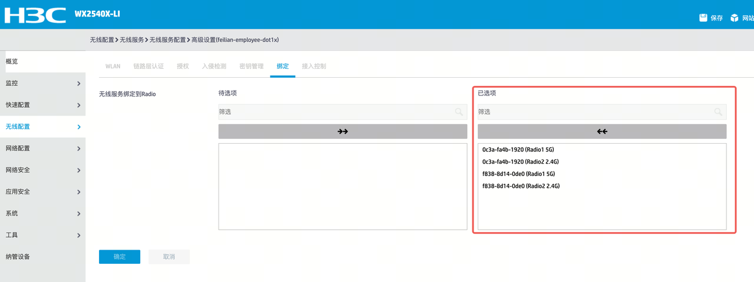This screenshot has height=282, width=754.
Task: Click the remove-all left double-arrow button
Action: point(602,131)
